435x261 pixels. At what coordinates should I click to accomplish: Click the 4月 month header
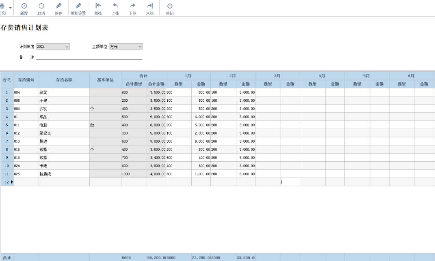[x=322, y=76]
